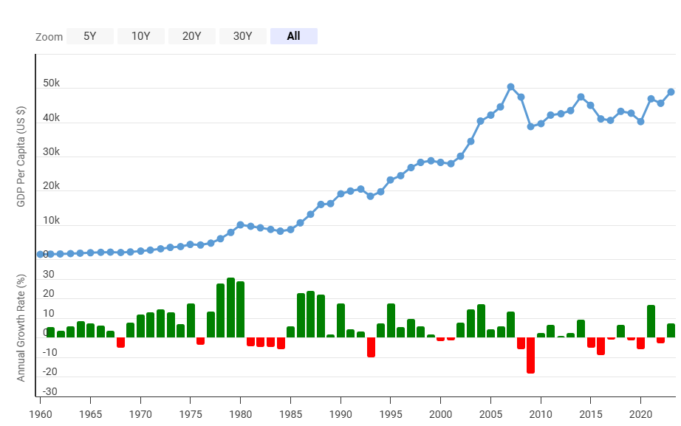Click the last GDP data point in 2023
The width and height of the screenshot is (681, 426).
(x=671, y=92)
